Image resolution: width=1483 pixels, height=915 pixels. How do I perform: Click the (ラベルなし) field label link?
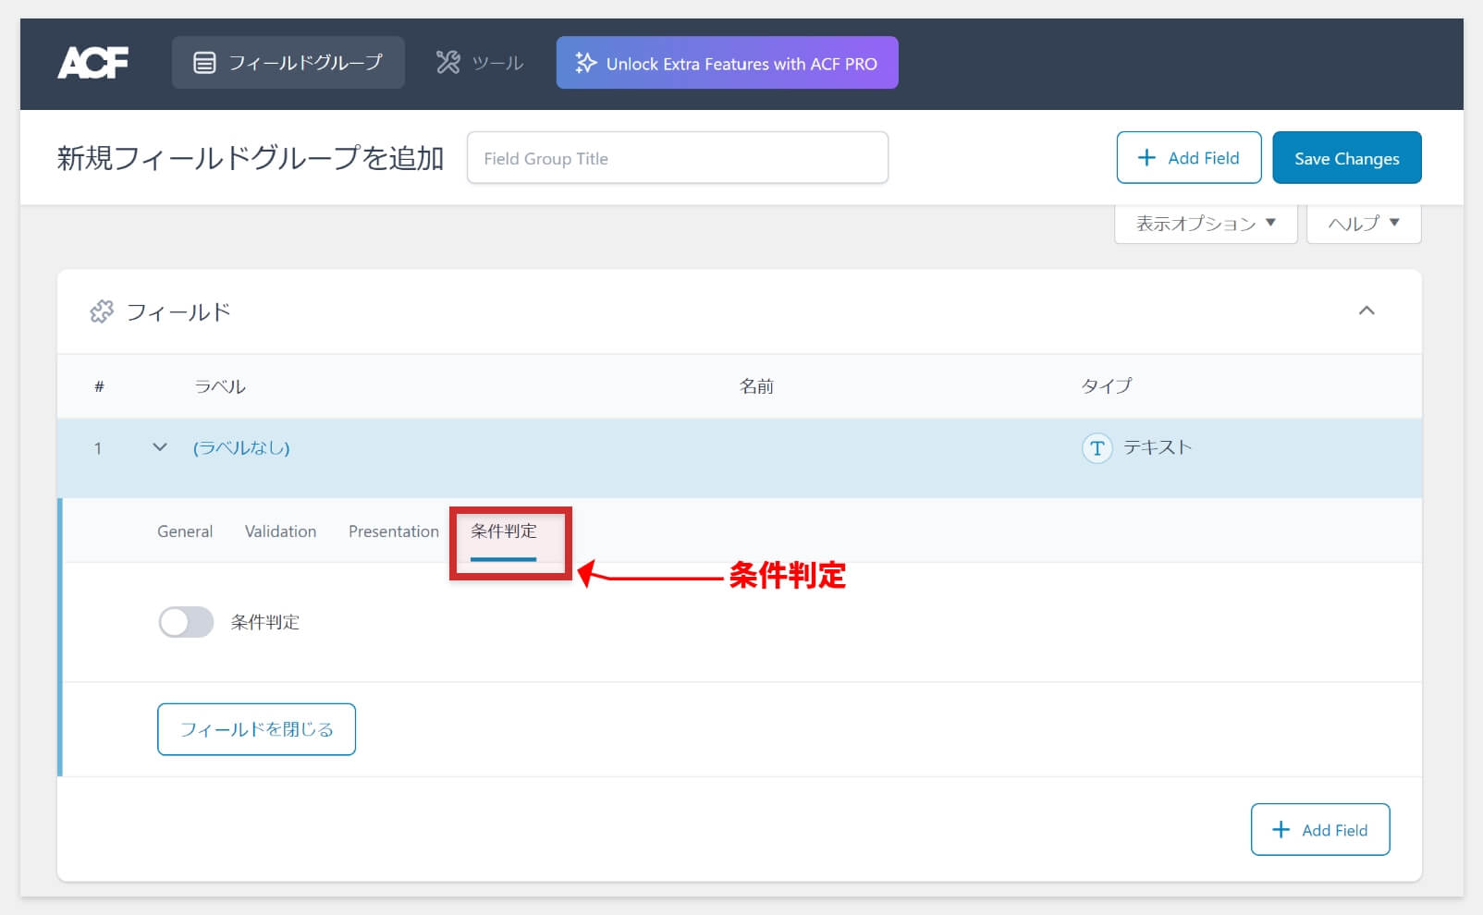(x=241, y=448)
